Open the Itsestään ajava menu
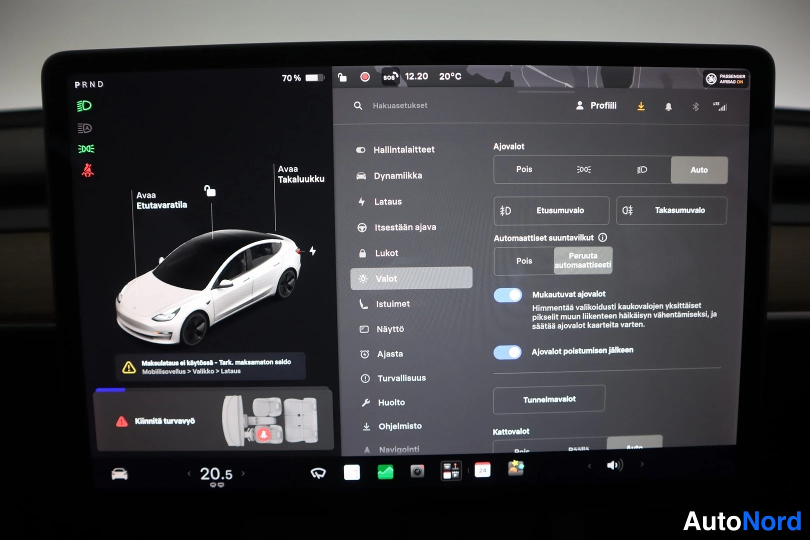810x540 pixels. pyautogui.click(x=396, y=227)
